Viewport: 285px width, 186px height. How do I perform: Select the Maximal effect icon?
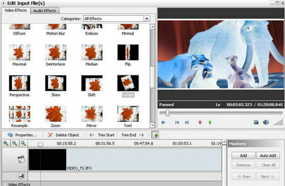tap(20, 52)
